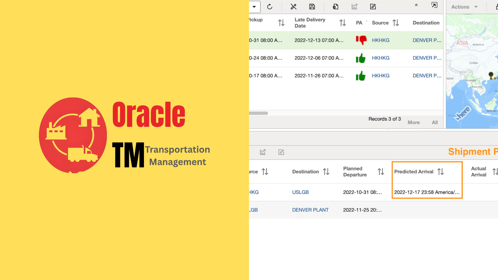Select the unpin/tools icon in the toolbar
The height and width of the screenshot is (280, 498).
293,7
